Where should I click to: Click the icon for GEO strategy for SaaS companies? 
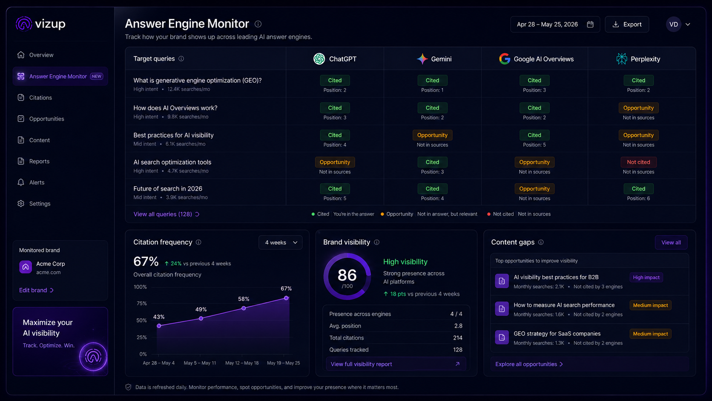point(502,337)
